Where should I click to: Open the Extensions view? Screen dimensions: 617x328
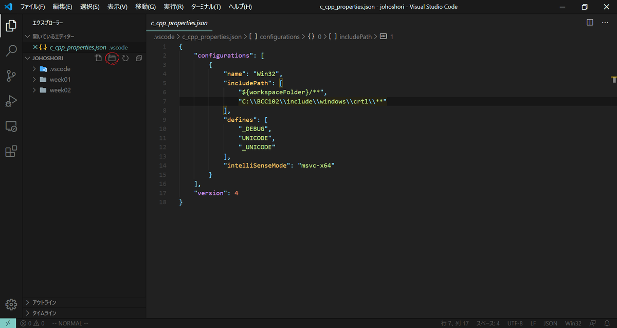(x=11, y=151)
